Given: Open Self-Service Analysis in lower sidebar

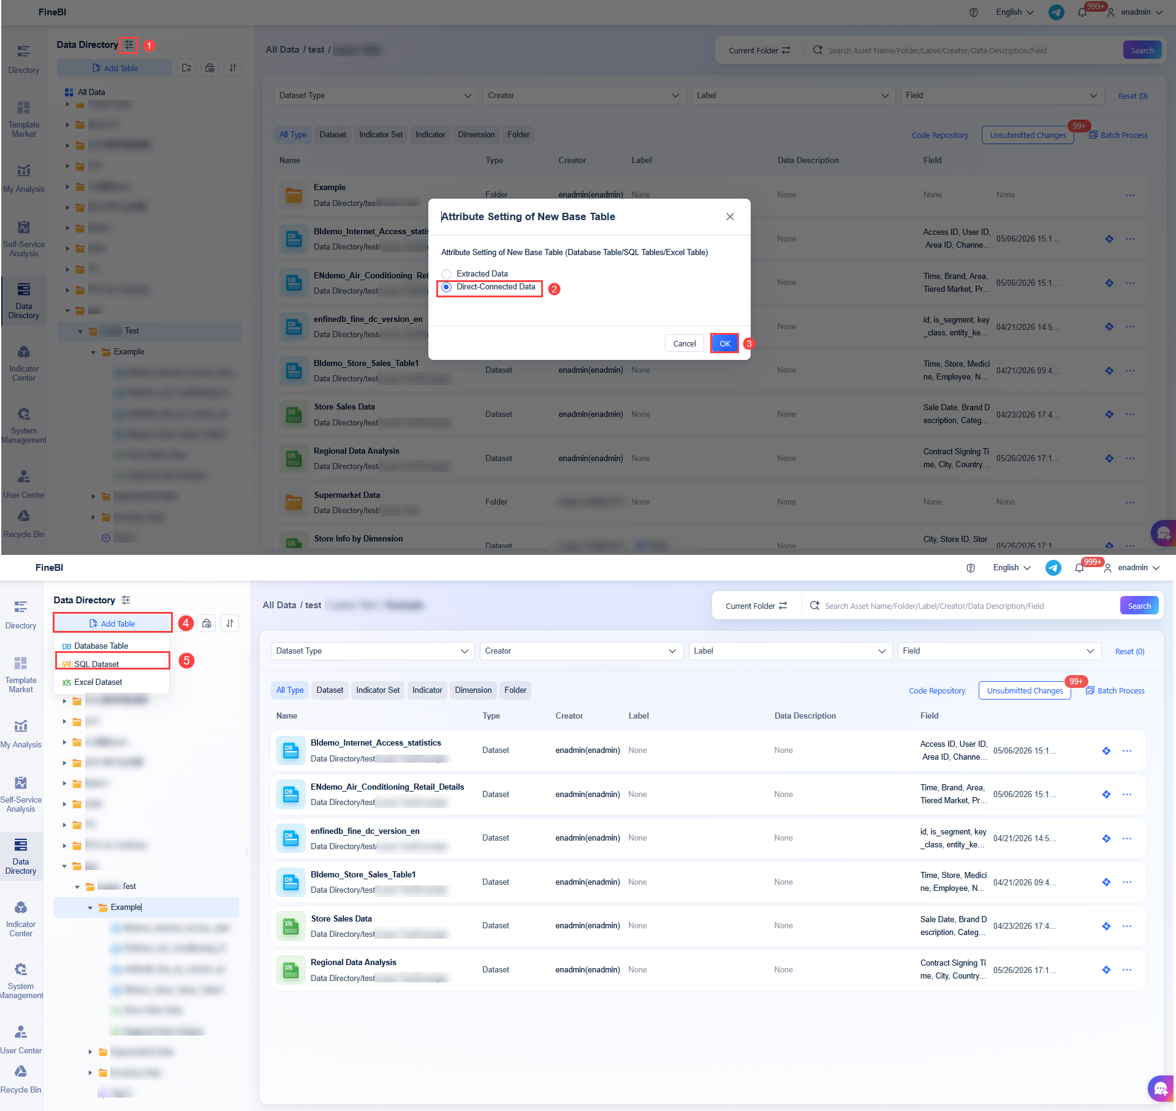Looking at the screenshot, I should (21, 795).
